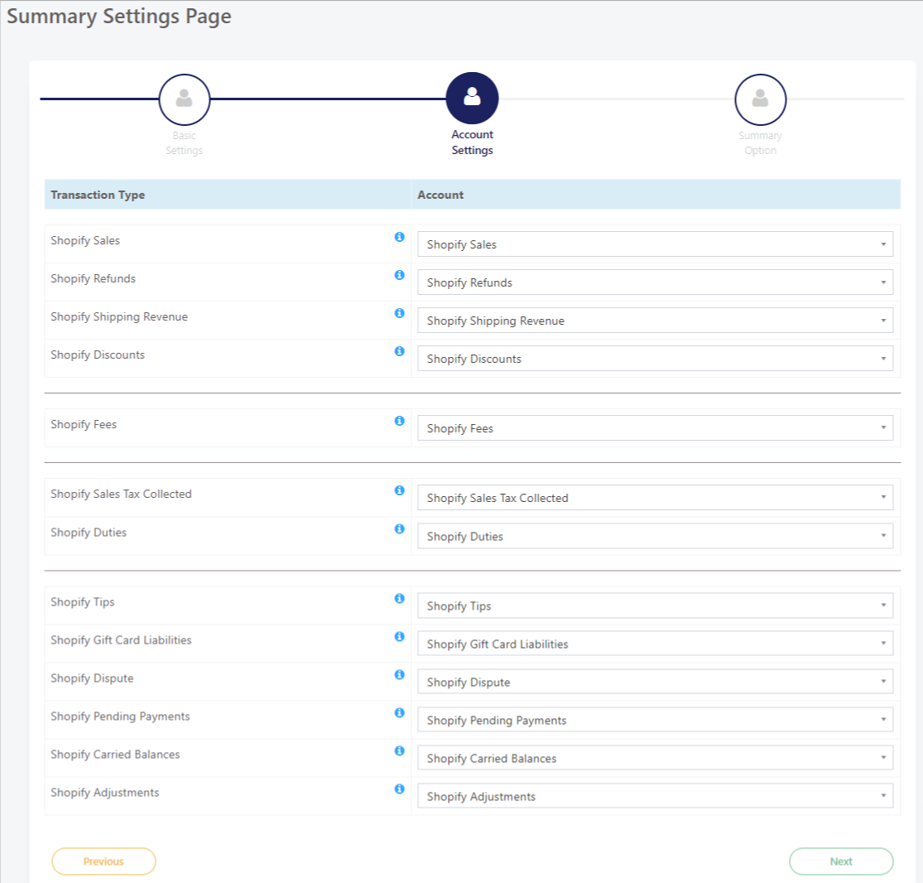Click the Shopify Adjustments row label
The image size is (923, 883).
[105, 793]
